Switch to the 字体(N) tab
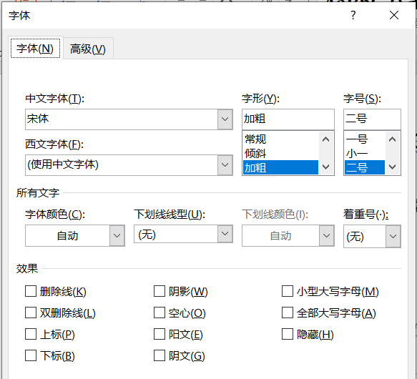417x379 pixels. [x=35, y=49]
